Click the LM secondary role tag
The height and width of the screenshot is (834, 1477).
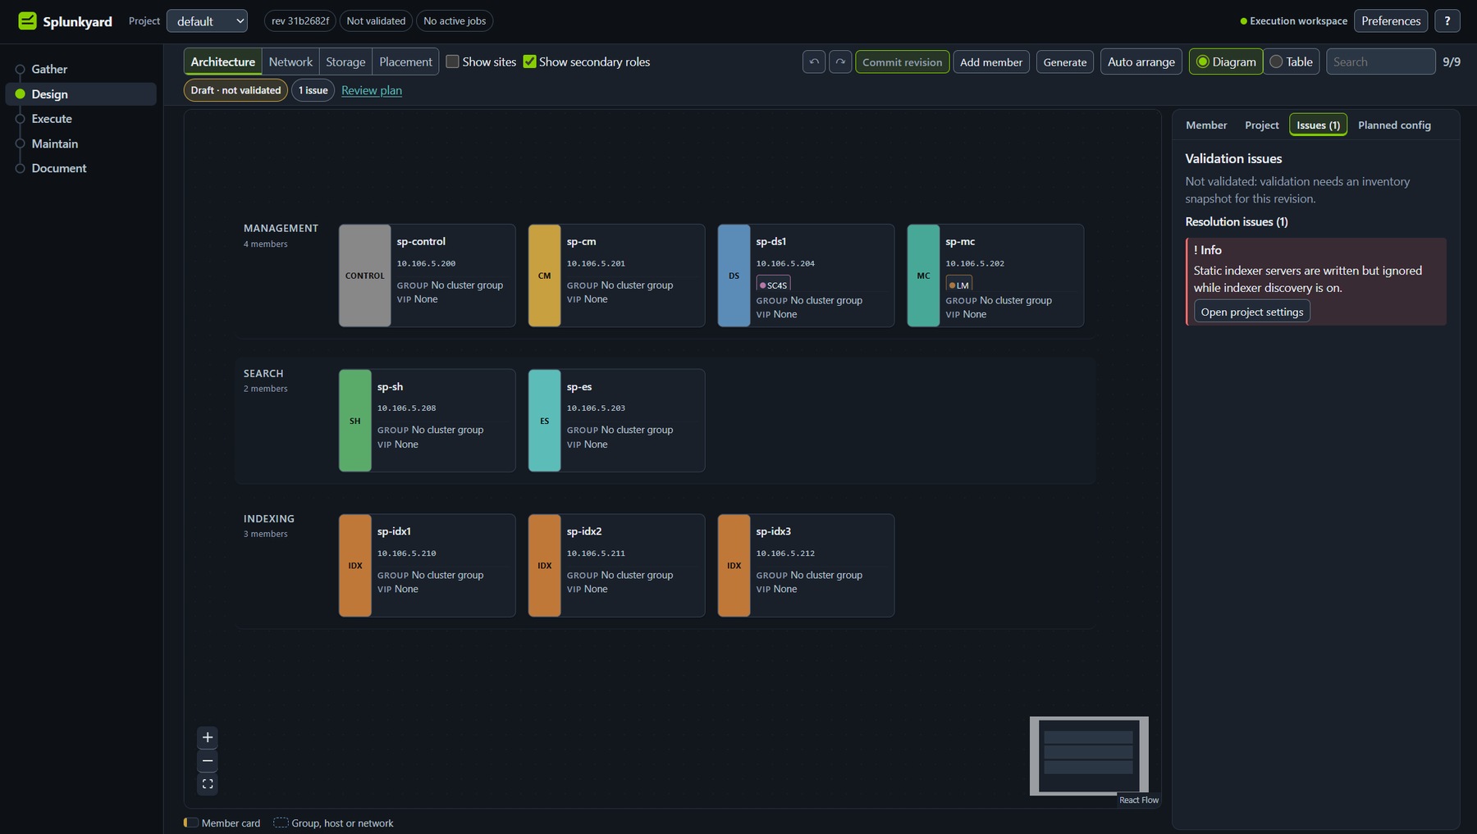958,285
